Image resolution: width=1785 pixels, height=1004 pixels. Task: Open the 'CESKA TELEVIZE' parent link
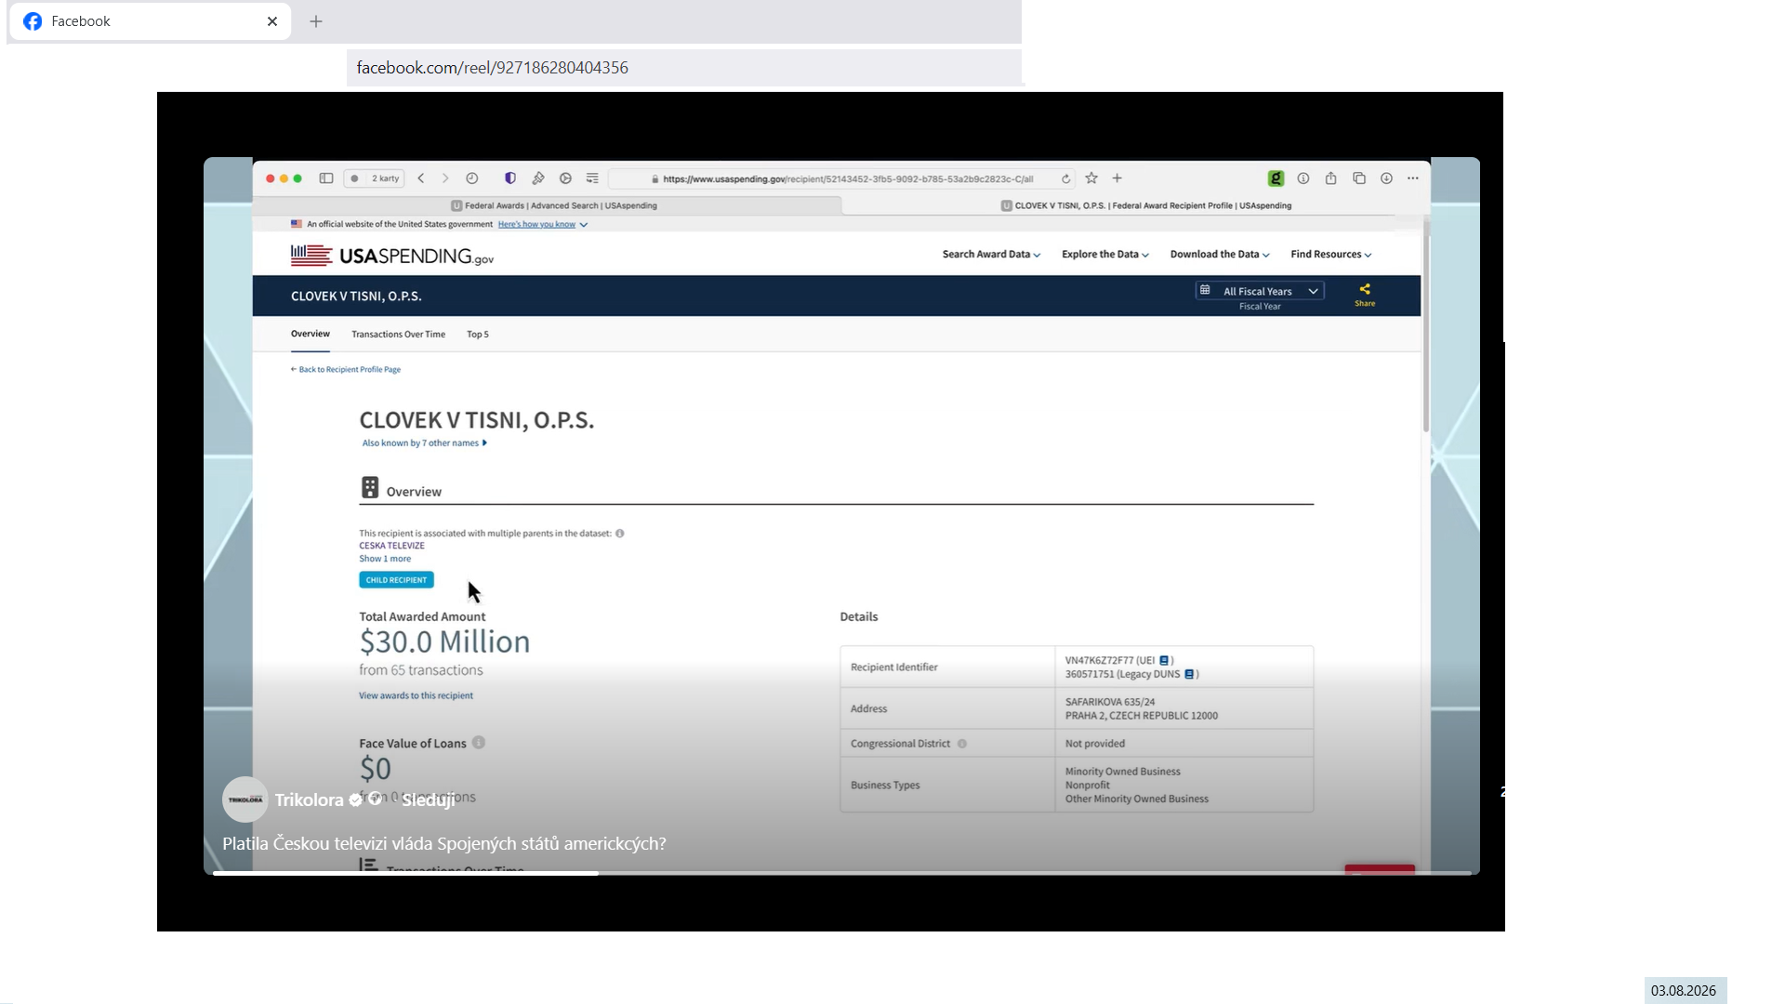tap(391, 546)
